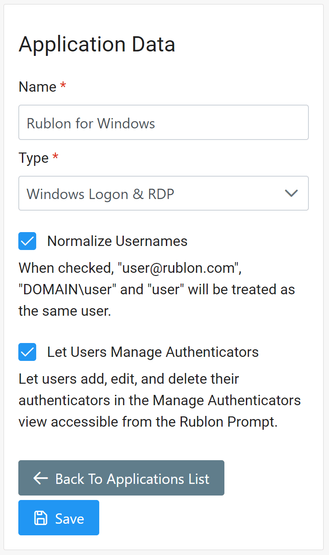Image resolution: width=329 pixels, height=555 pixels.
Task: Save the application settings
Action: (x=59, y=518)
